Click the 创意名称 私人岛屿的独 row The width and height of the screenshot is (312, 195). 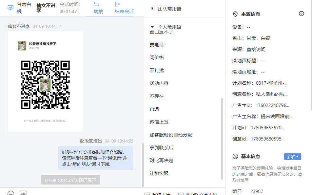point(260,94)
